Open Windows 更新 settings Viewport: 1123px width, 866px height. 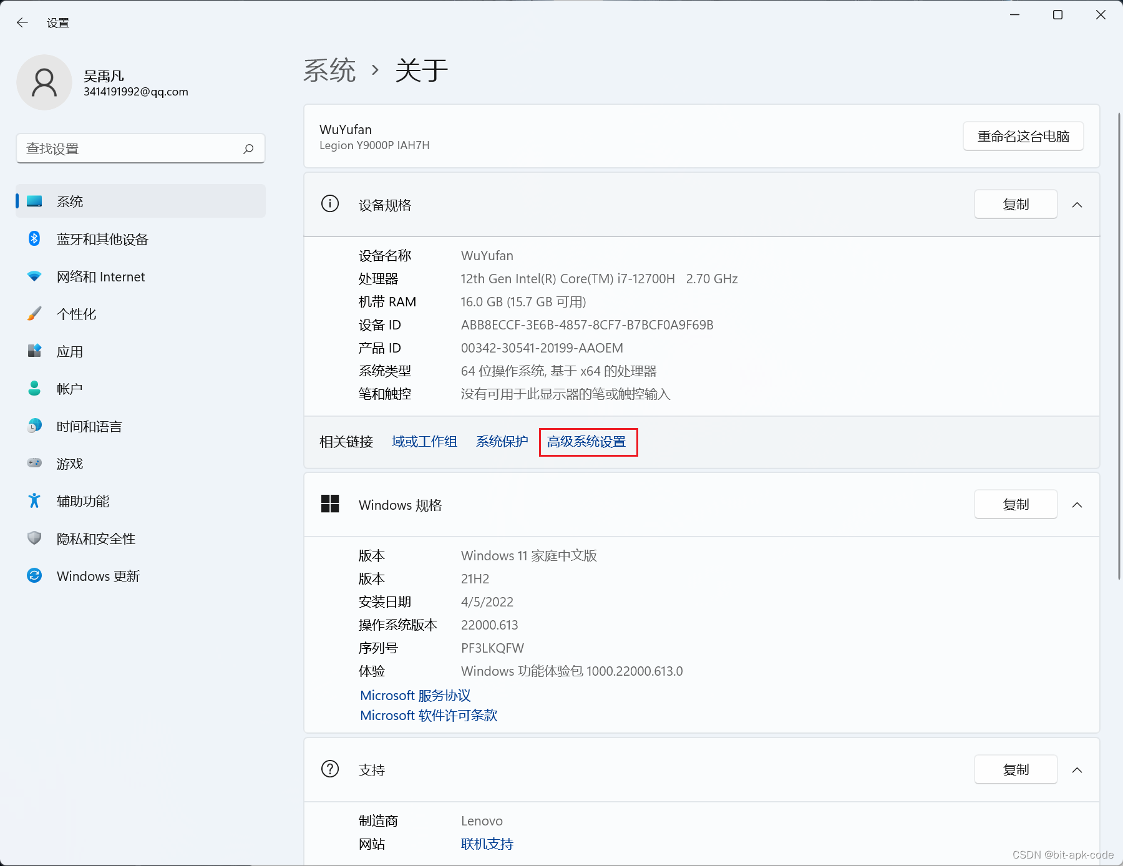pos(141,576)
